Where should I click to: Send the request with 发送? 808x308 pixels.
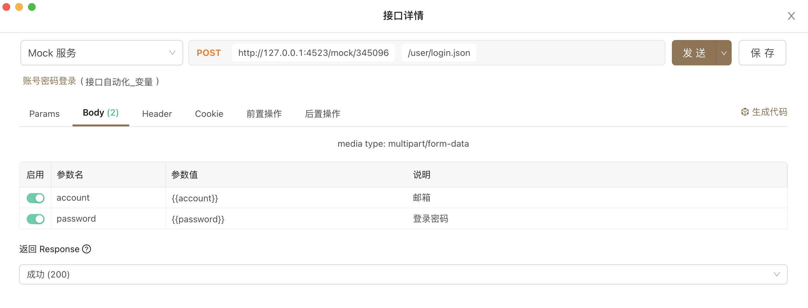click(694, 53)
